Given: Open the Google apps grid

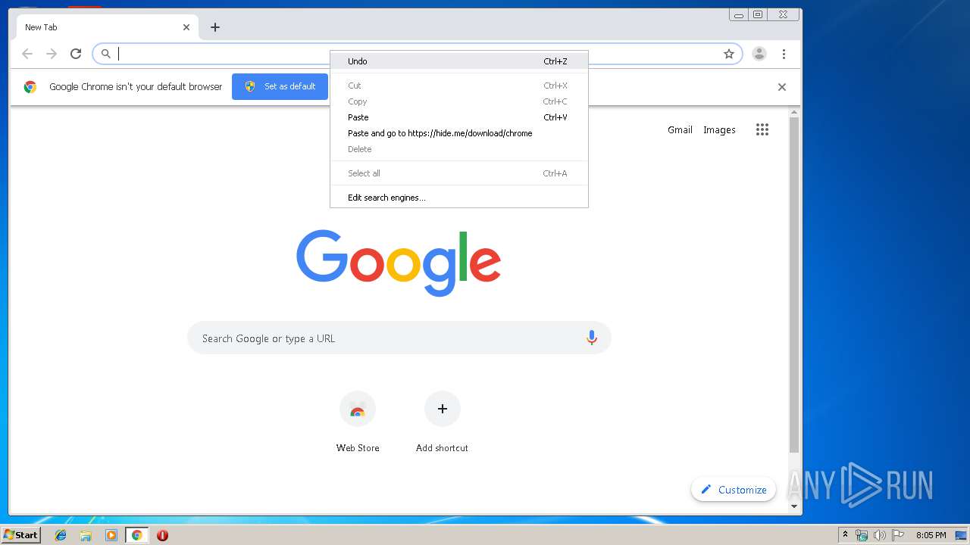Looking at the screenshot, I should coord(762,129).
